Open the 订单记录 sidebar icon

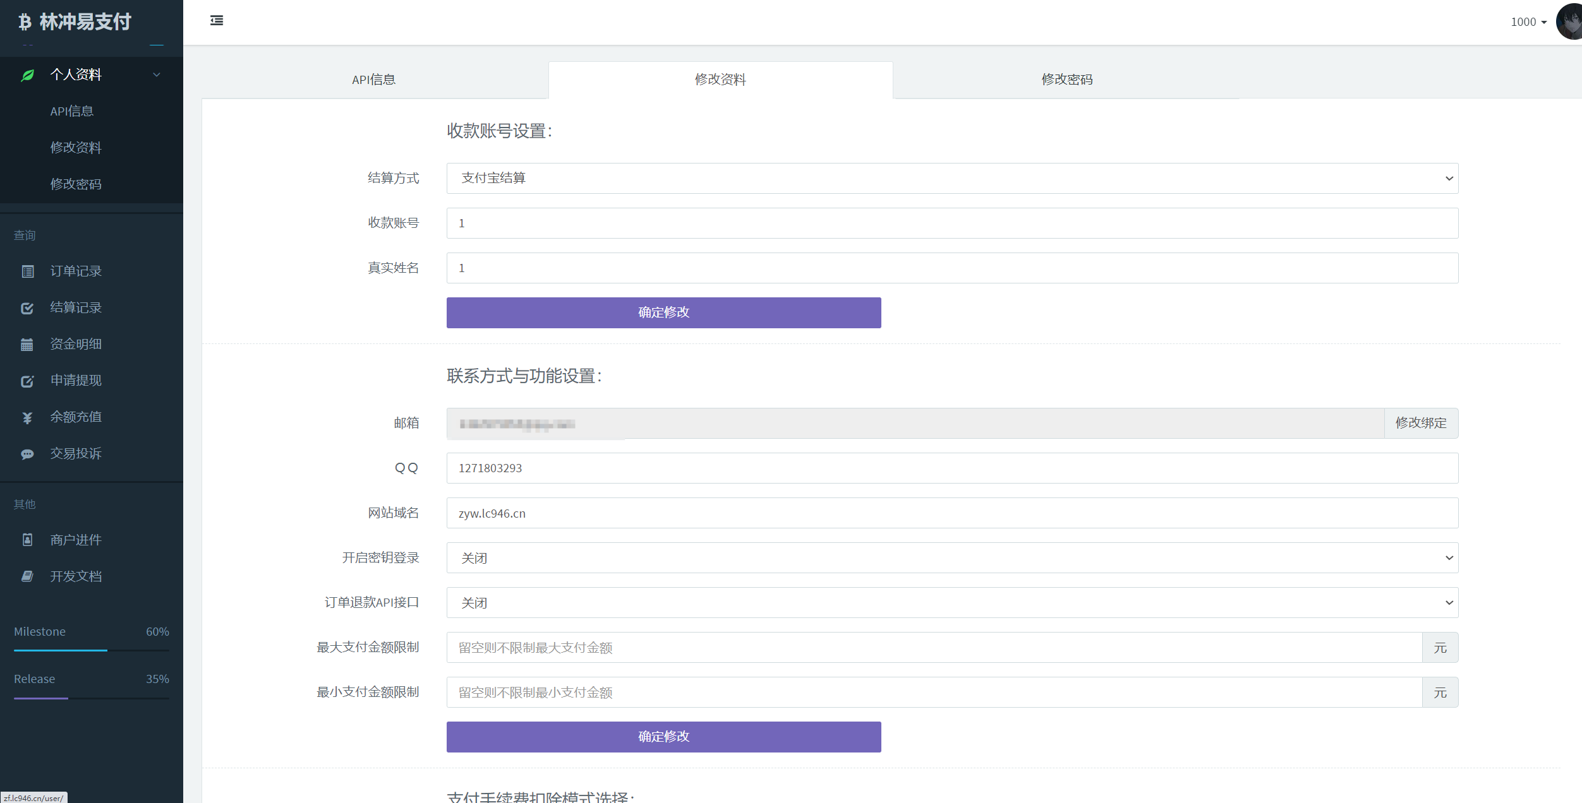27,271
